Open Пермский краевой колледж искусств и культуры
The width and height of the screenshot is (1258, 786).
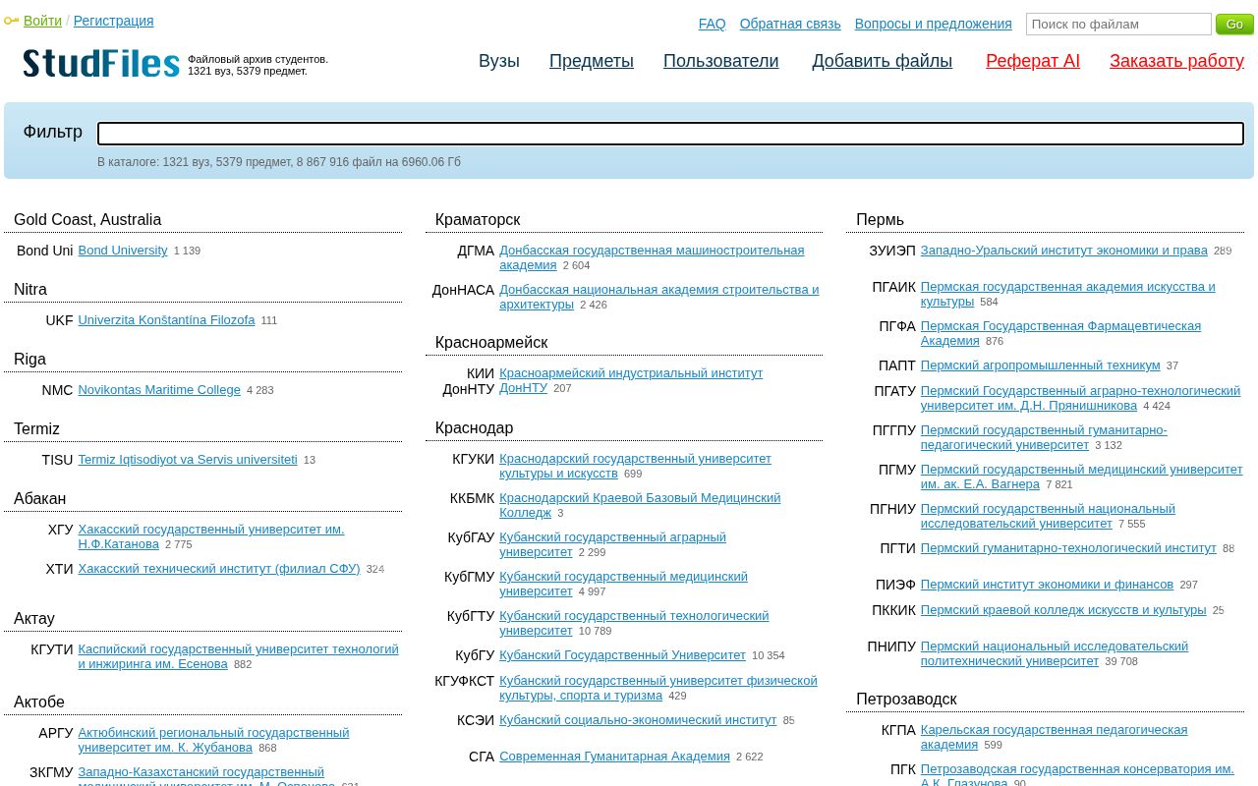[1063, 610]
